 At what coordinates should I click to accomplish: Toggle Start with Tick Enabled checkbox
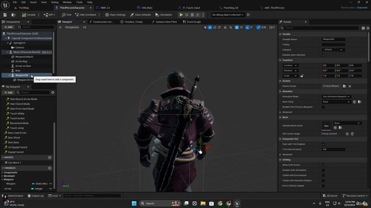point(323,144)
